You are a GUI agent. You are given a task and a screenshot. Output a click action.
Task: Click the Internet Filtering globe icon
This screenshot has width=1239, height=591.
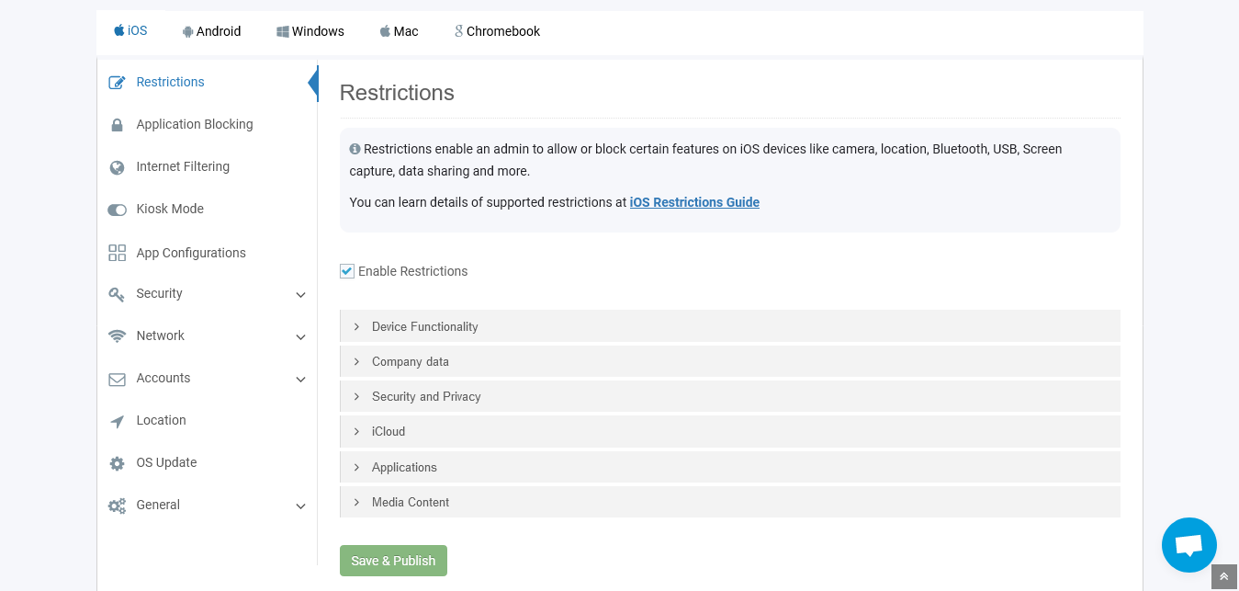pyautogui.click(x=117, y=167)
